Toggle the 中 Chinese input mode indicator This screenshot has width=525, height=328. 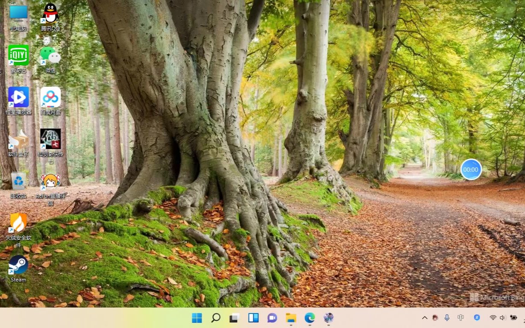pyautogui.click(x=460, y=318)
